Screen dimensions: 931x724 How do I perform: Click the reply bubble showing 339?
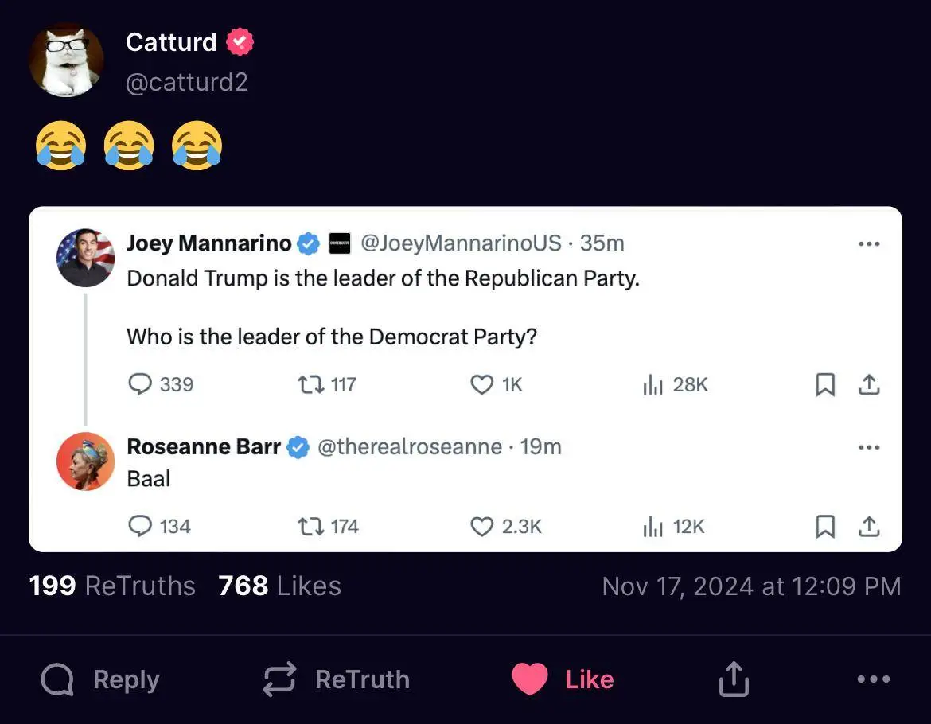click(140, 385)
